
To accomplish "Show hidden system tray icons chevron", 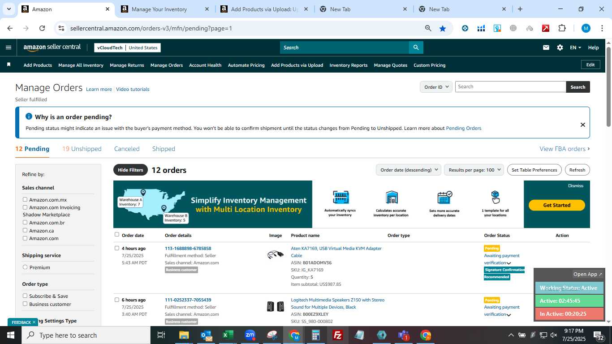I will (x=511, y=335).
